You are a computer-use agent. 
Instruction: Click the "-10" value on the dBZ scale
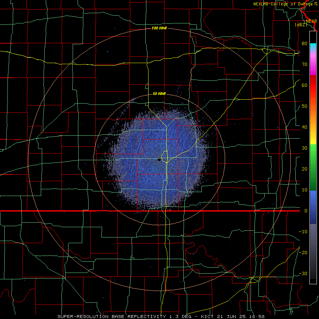click(x=303, y=232)
